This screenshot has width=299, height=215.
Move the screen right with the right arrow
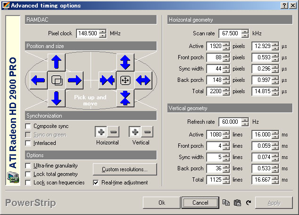point(75,80)
